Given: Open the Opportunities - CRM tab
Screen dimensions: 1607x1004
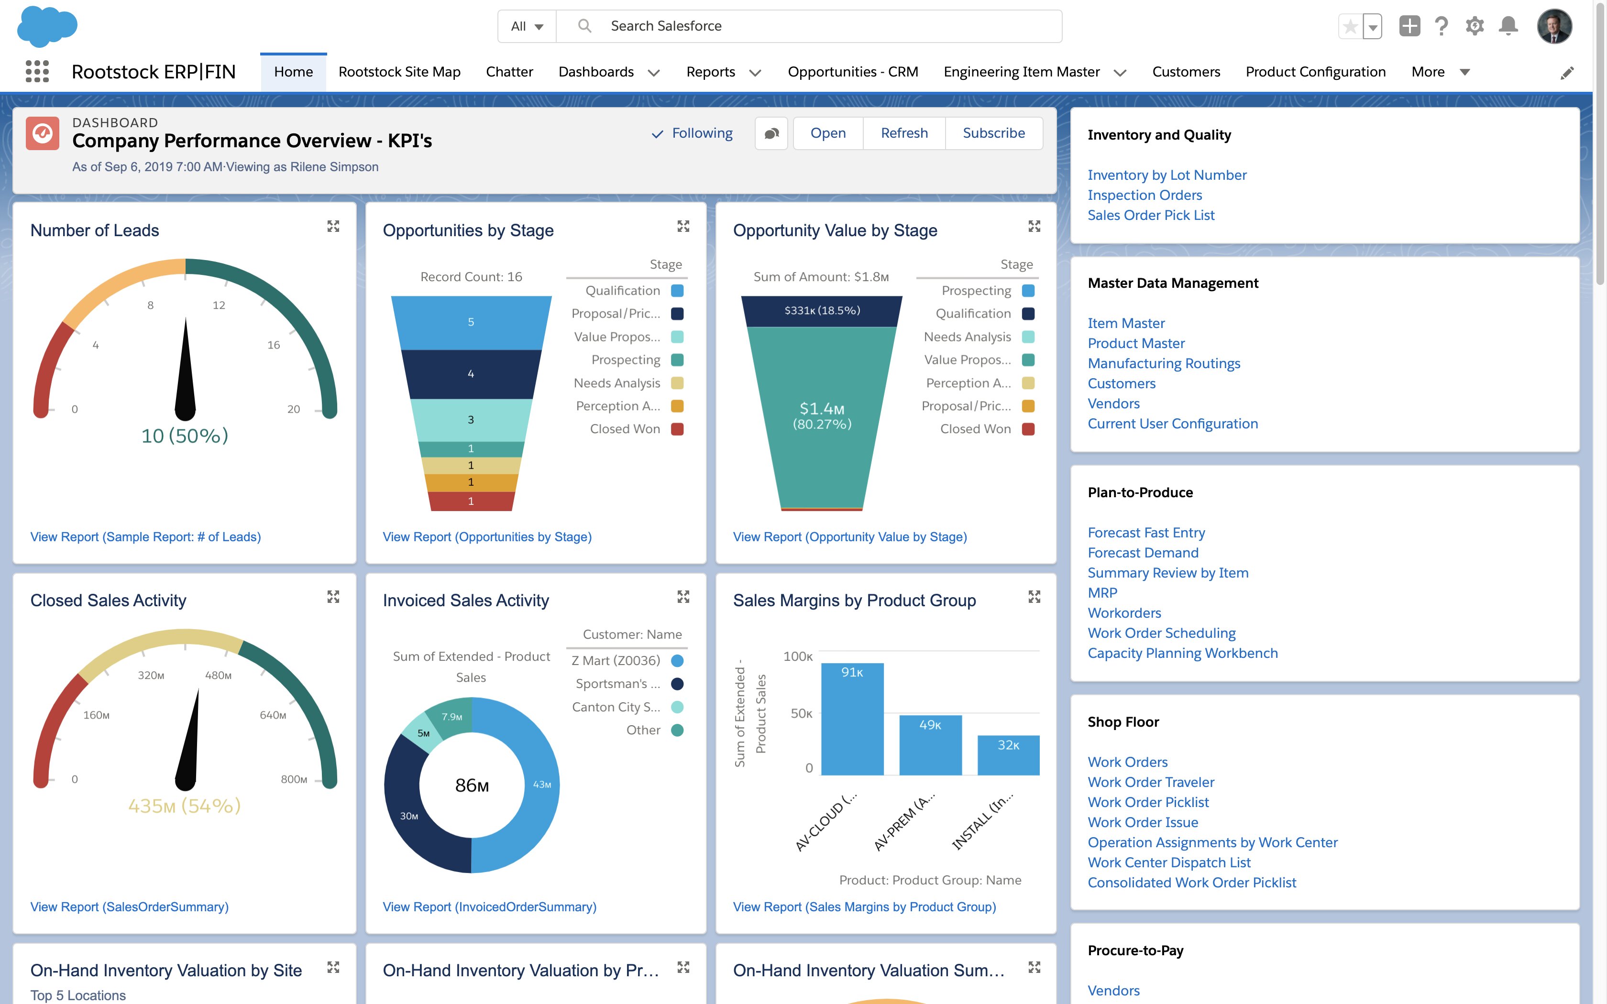Looking at the screenshot, I should coord(853,72).
